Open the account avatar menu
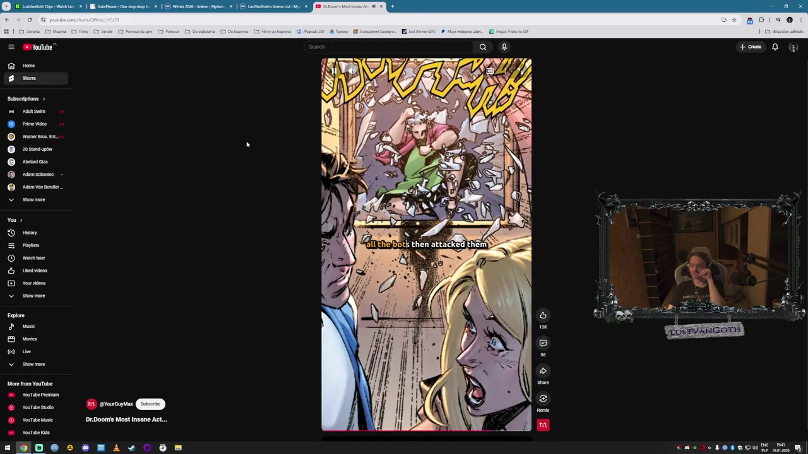This screenshot has height=454, width=808. click(x=793, y=47)
